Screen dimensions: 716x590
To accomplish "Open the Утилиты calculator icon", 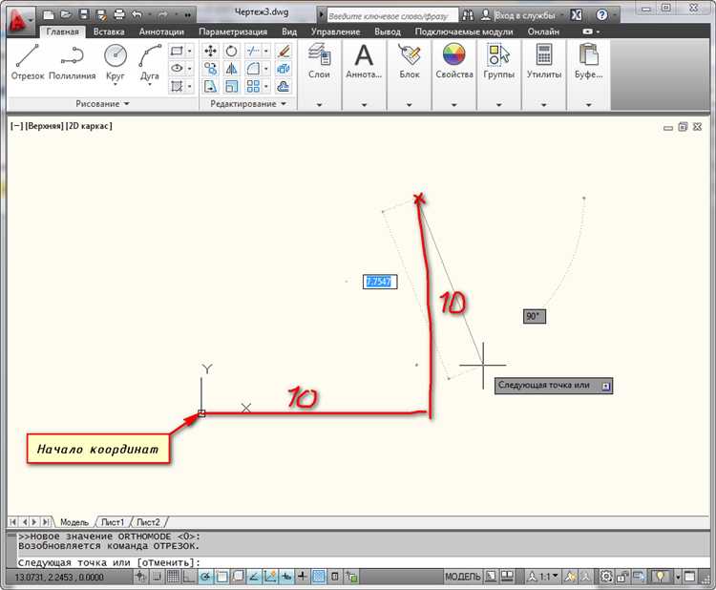I will coord(544,54).
